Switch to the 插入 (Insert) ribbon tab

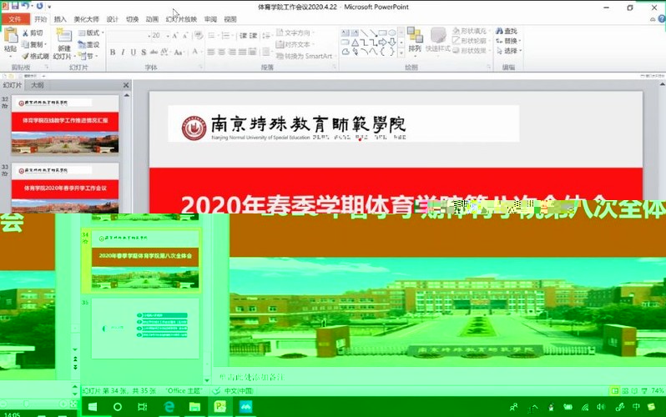point(60,19)
